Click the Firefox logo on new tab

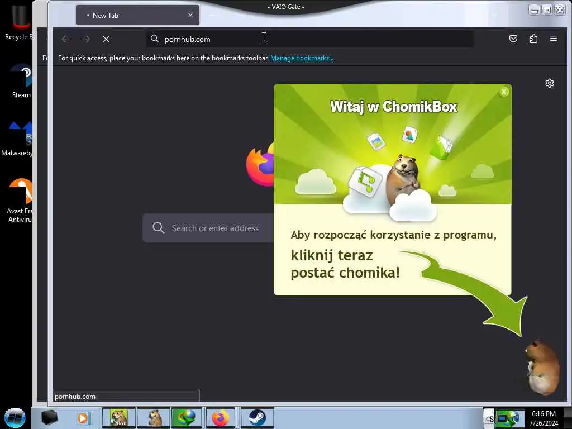click(x=260, y=165)
